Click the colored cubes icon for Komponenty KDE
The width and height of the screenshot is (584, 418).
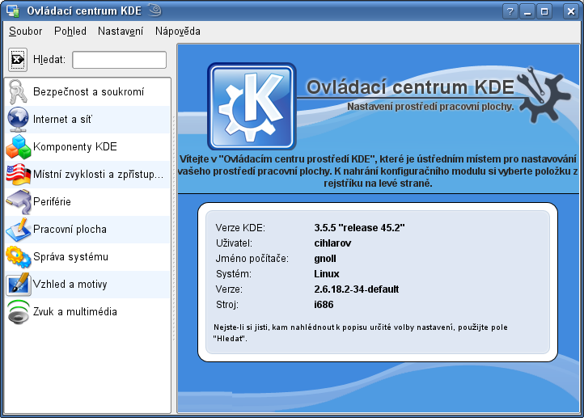[18, 146]
